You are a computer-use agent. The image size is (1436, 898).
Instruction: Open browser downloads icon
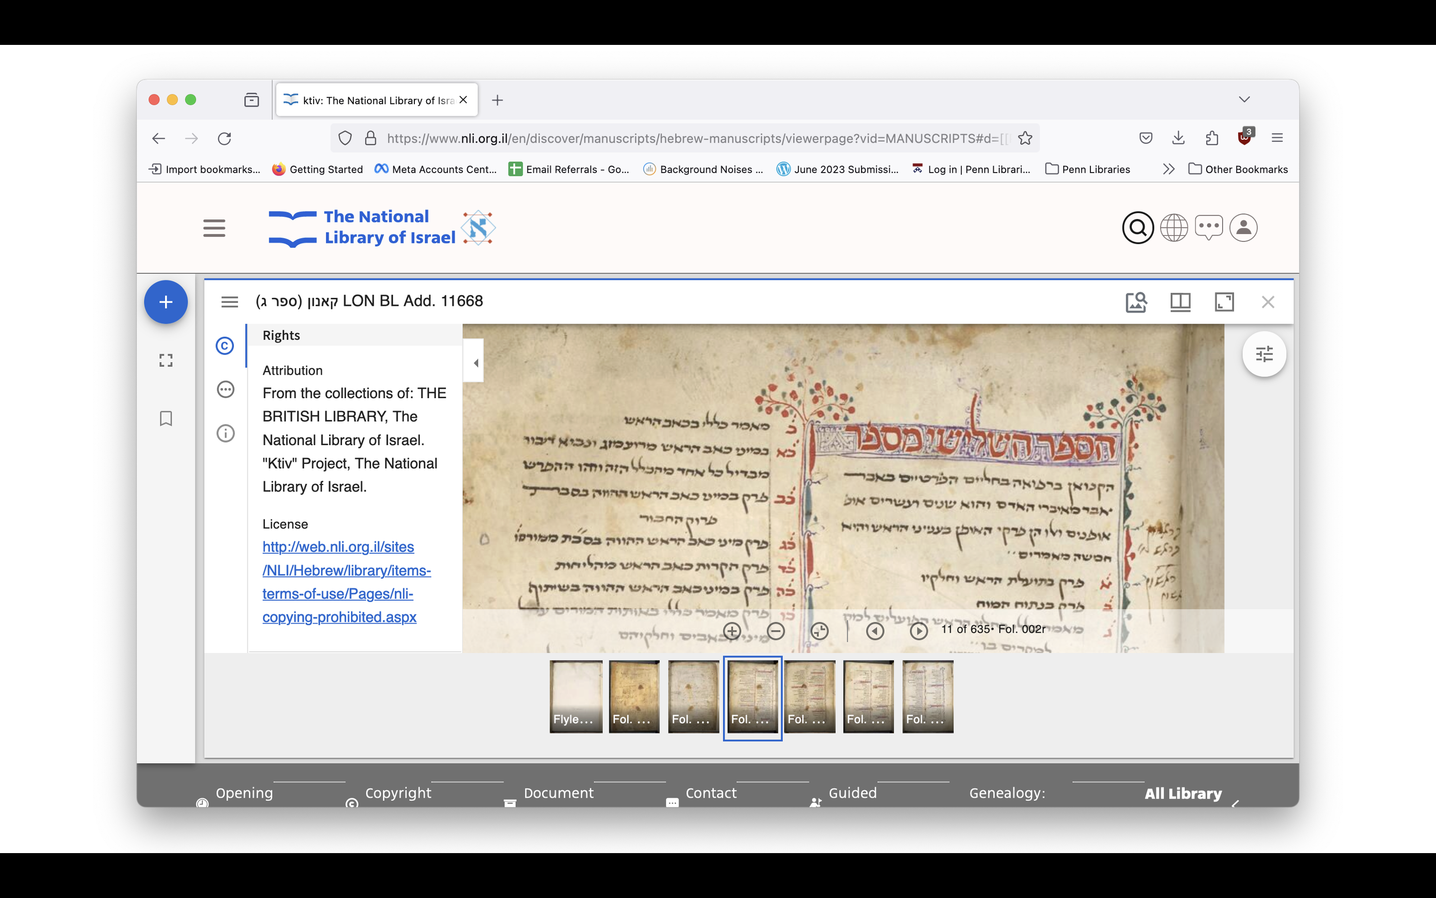pyautogui.click(x=1179, y=138)
